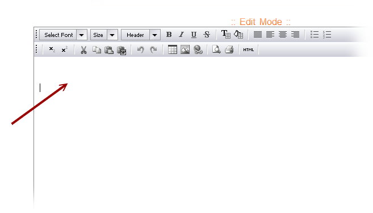Image resolution: width=373 pixels, height=213 pixels.
Task: Paste from Word icon
Action: coord(121,50)
